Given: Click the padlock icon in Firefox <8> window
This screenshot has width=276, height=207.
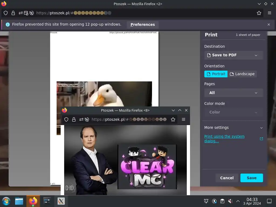Looking at the screenshot, I should click(74, 119).
